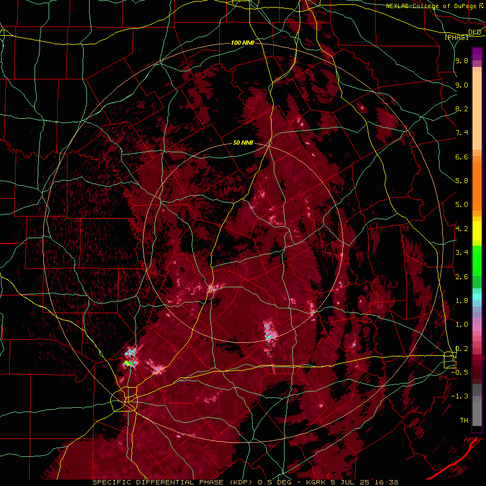The height and width of the screenshot is (486, 486).
Task: Click the 3.4 legend value
Action: 462,253
